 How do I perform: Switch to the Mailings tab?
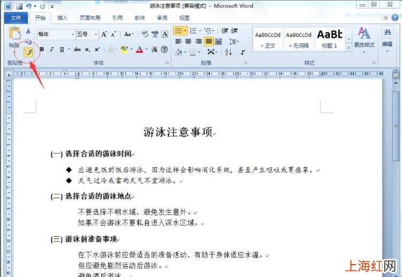[140, 18]
